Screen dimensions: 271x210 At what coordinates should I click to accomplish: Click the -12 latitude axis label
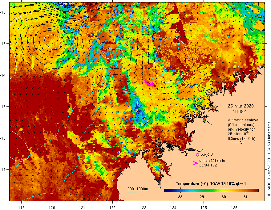[3, 12]
